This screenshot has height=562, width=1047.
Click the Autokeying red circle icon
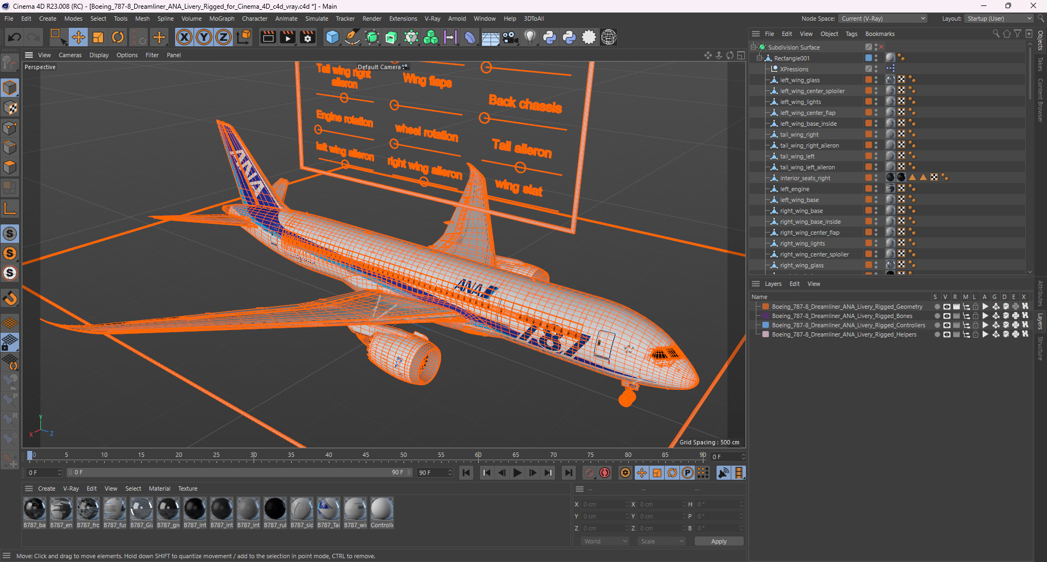605,473
